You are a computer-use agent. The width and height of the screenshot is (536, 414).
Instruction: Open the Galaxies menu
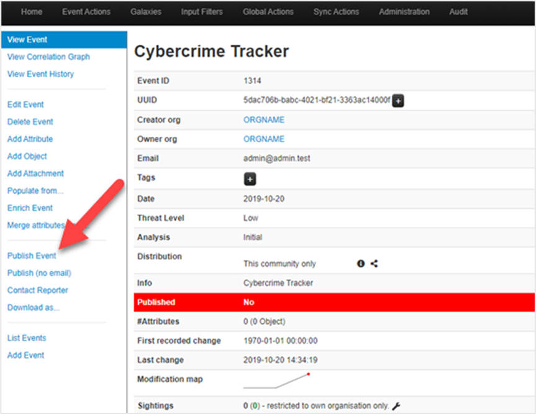(145, 12)
